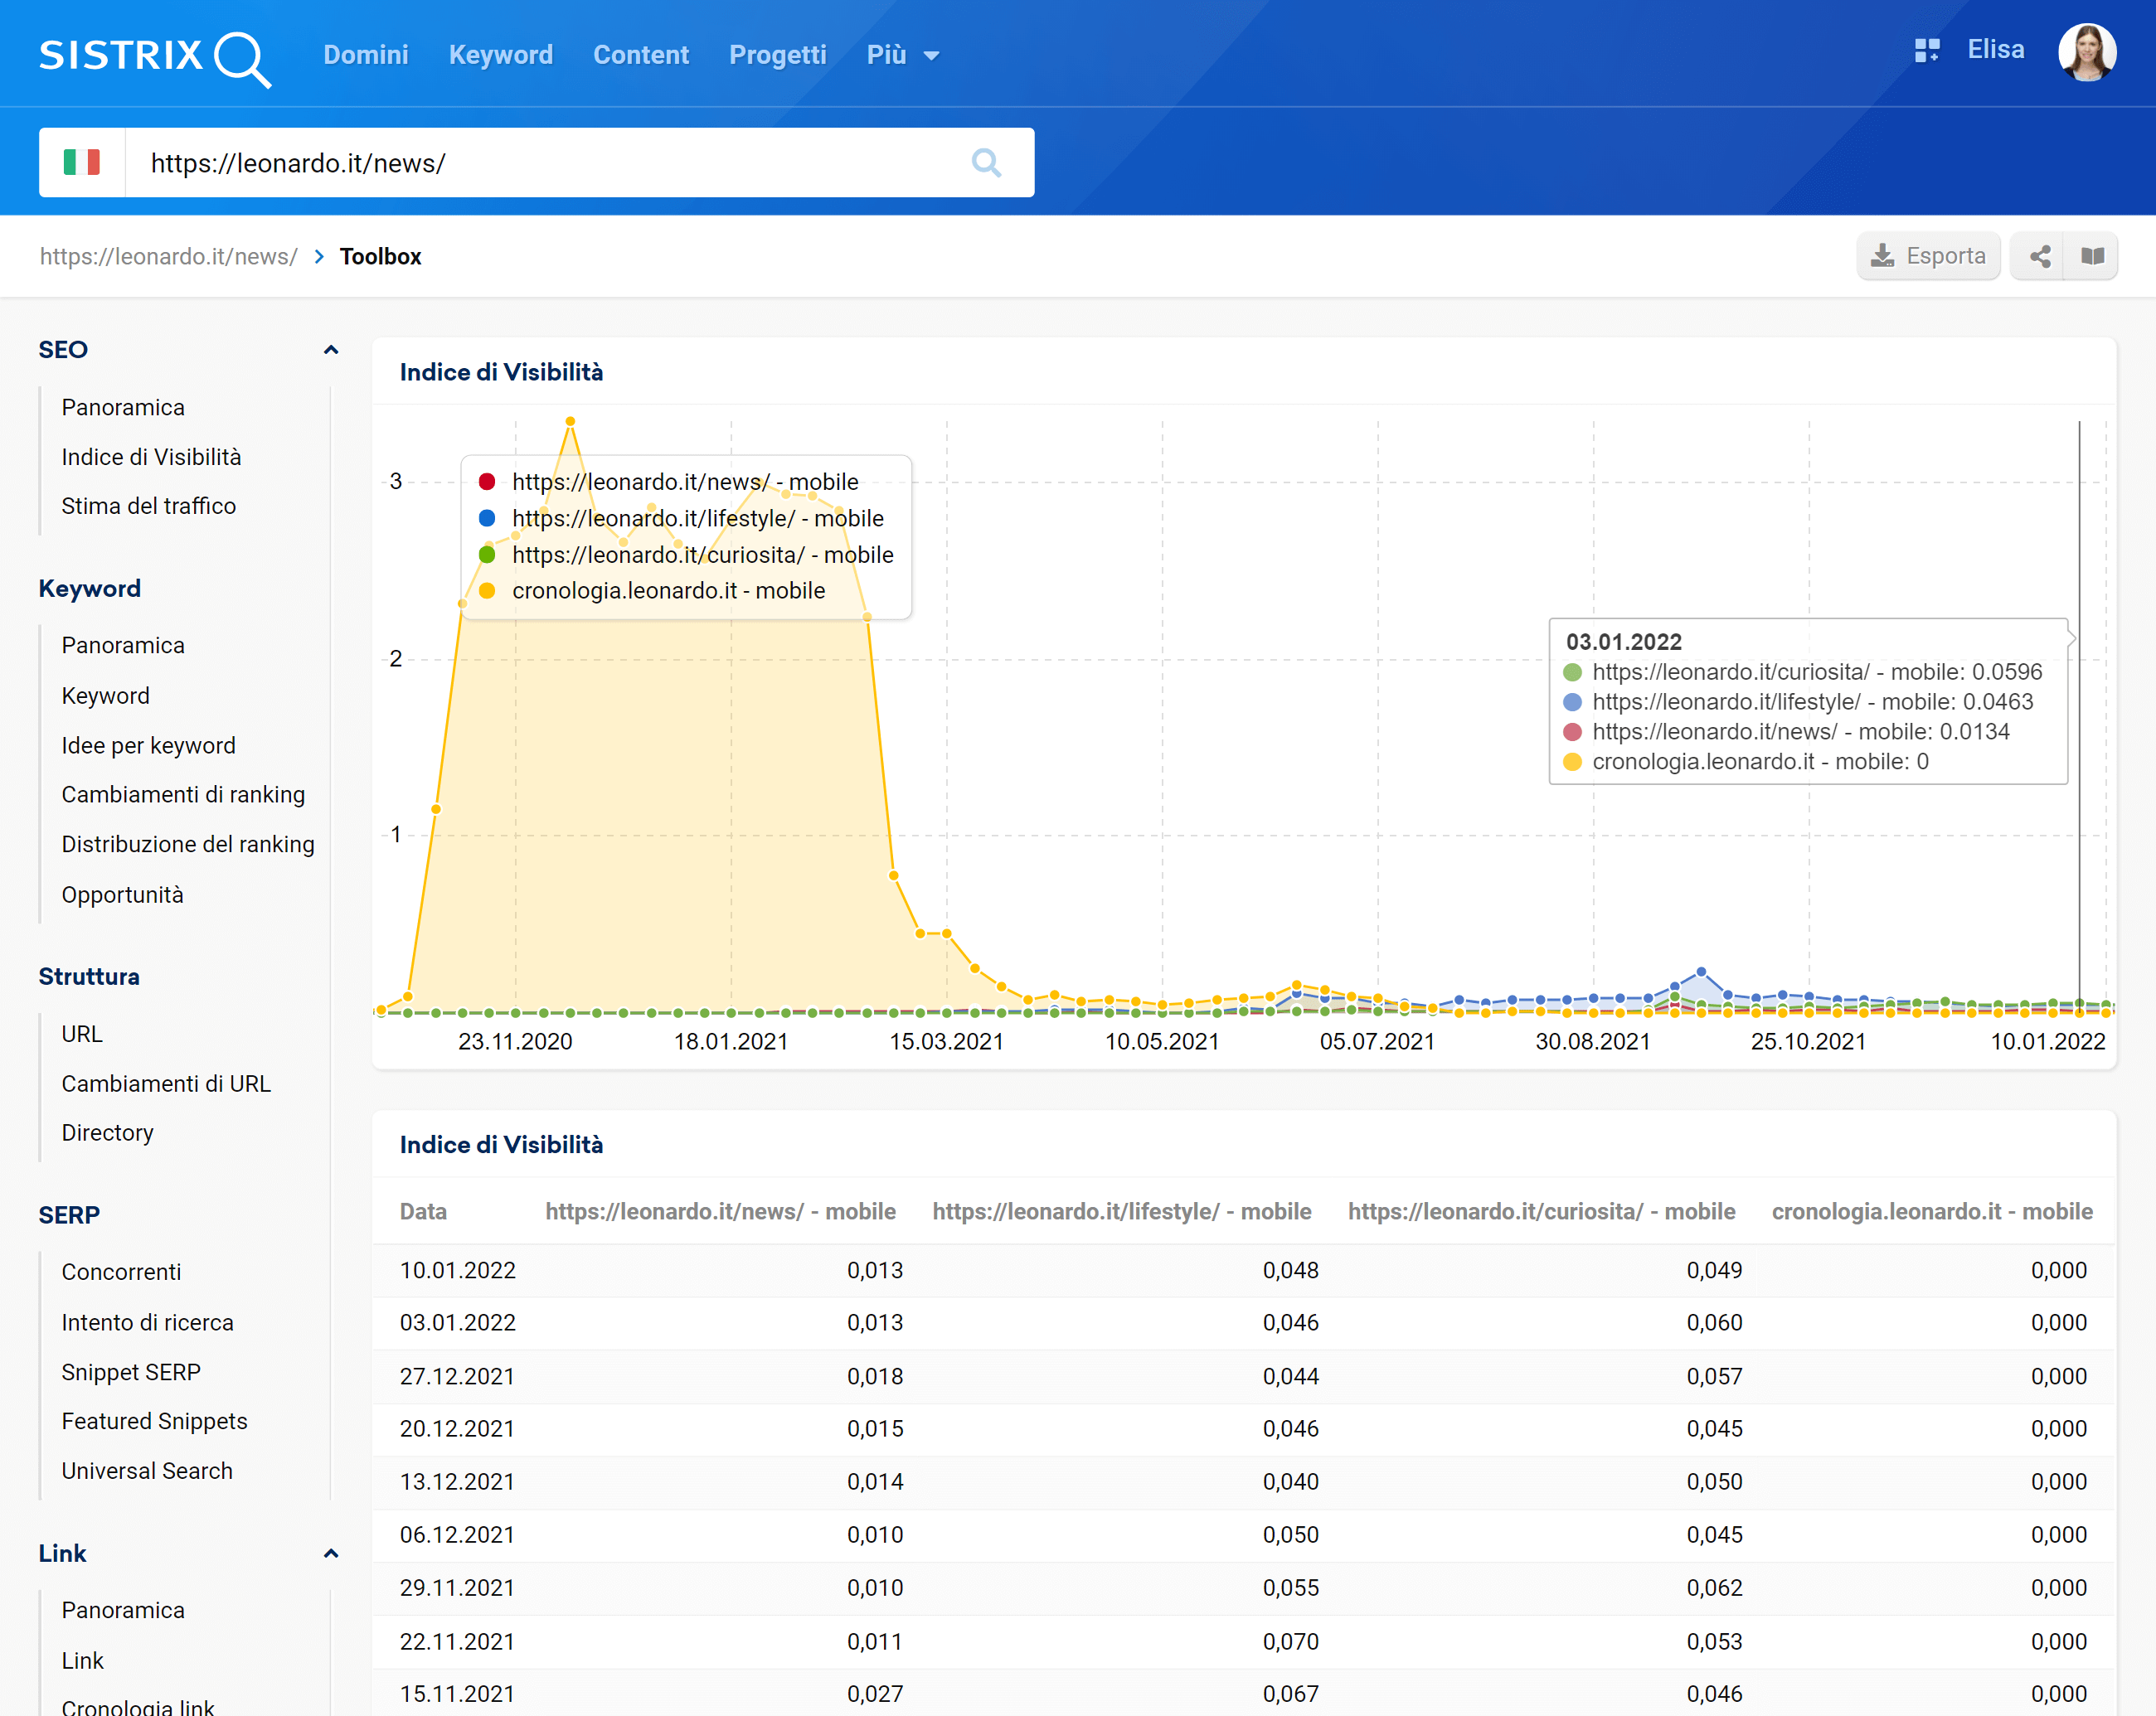Image resolution: width=2156 pixels, height=1716 pixels.
Task: Click the 0,018 value in 27.12.2021 row
Action: [x=875, y=1377]
